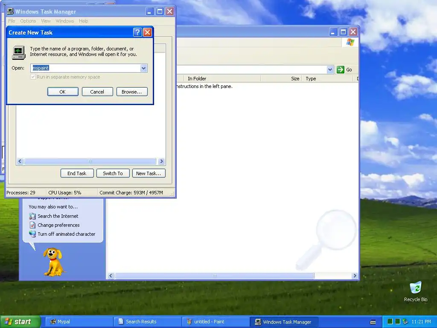The image size is (437, 328).
Task: Open Task Manager File menu
Action: 12,21
